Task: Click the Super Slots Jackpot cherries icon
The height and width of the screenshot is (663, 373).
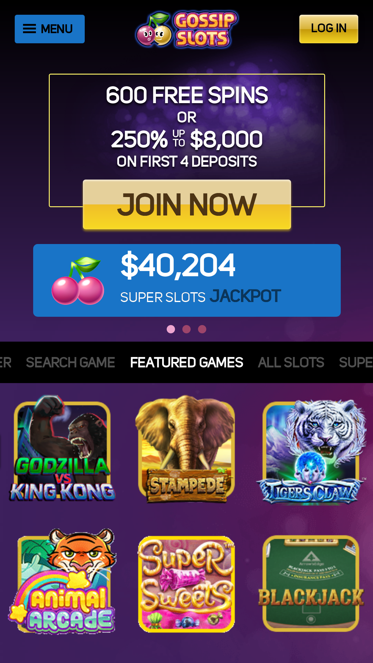Action: (78, 281)
